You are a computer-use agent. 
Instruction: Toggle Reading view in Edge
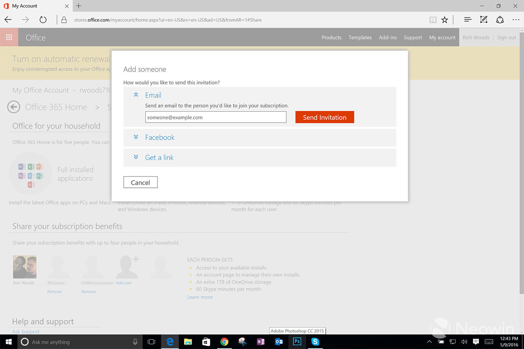433,20
